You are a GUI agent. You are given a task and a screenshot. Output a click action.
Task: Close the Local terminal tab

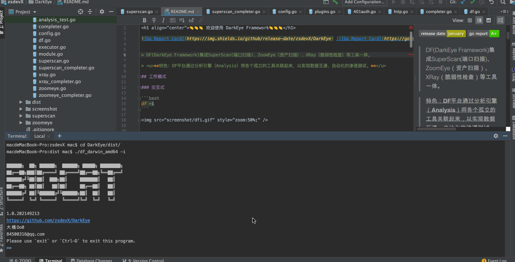48,136
